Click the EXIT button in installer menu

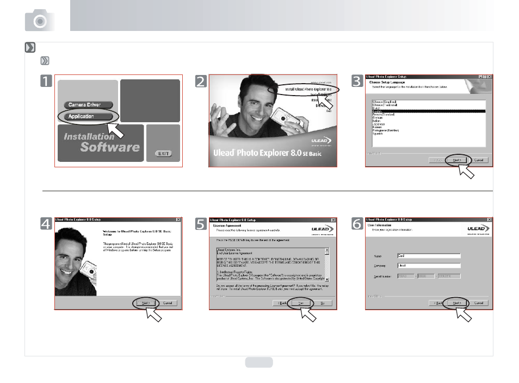pos(164,154)
